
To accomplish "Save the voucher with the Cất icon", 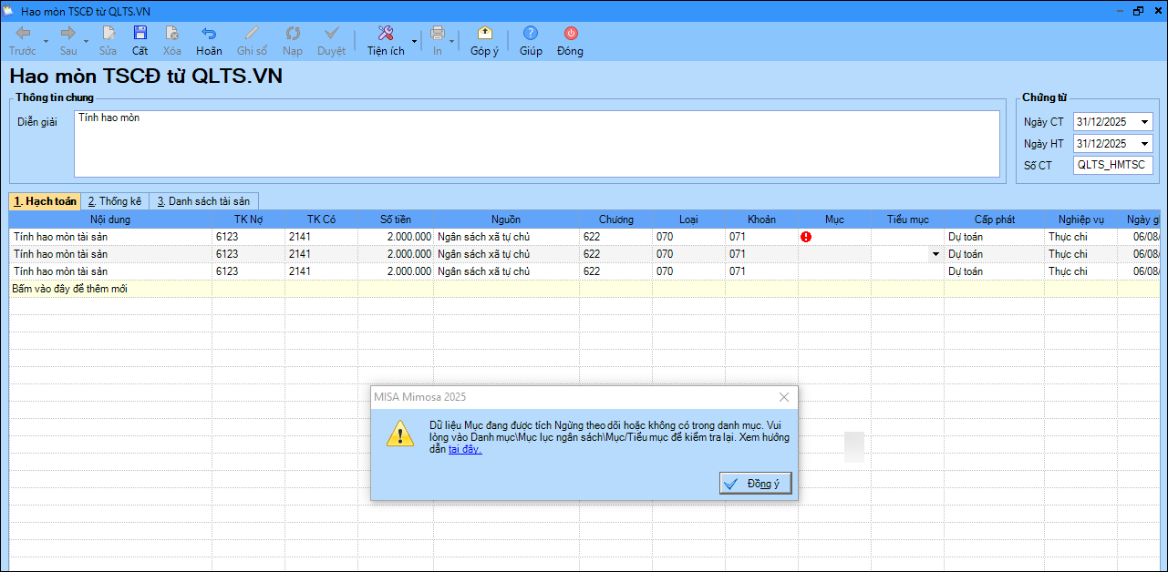I will (x=140, y=33).
